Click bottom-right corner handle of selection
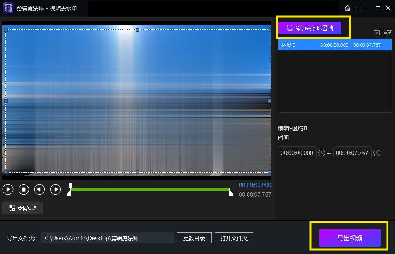 [270, 172]
